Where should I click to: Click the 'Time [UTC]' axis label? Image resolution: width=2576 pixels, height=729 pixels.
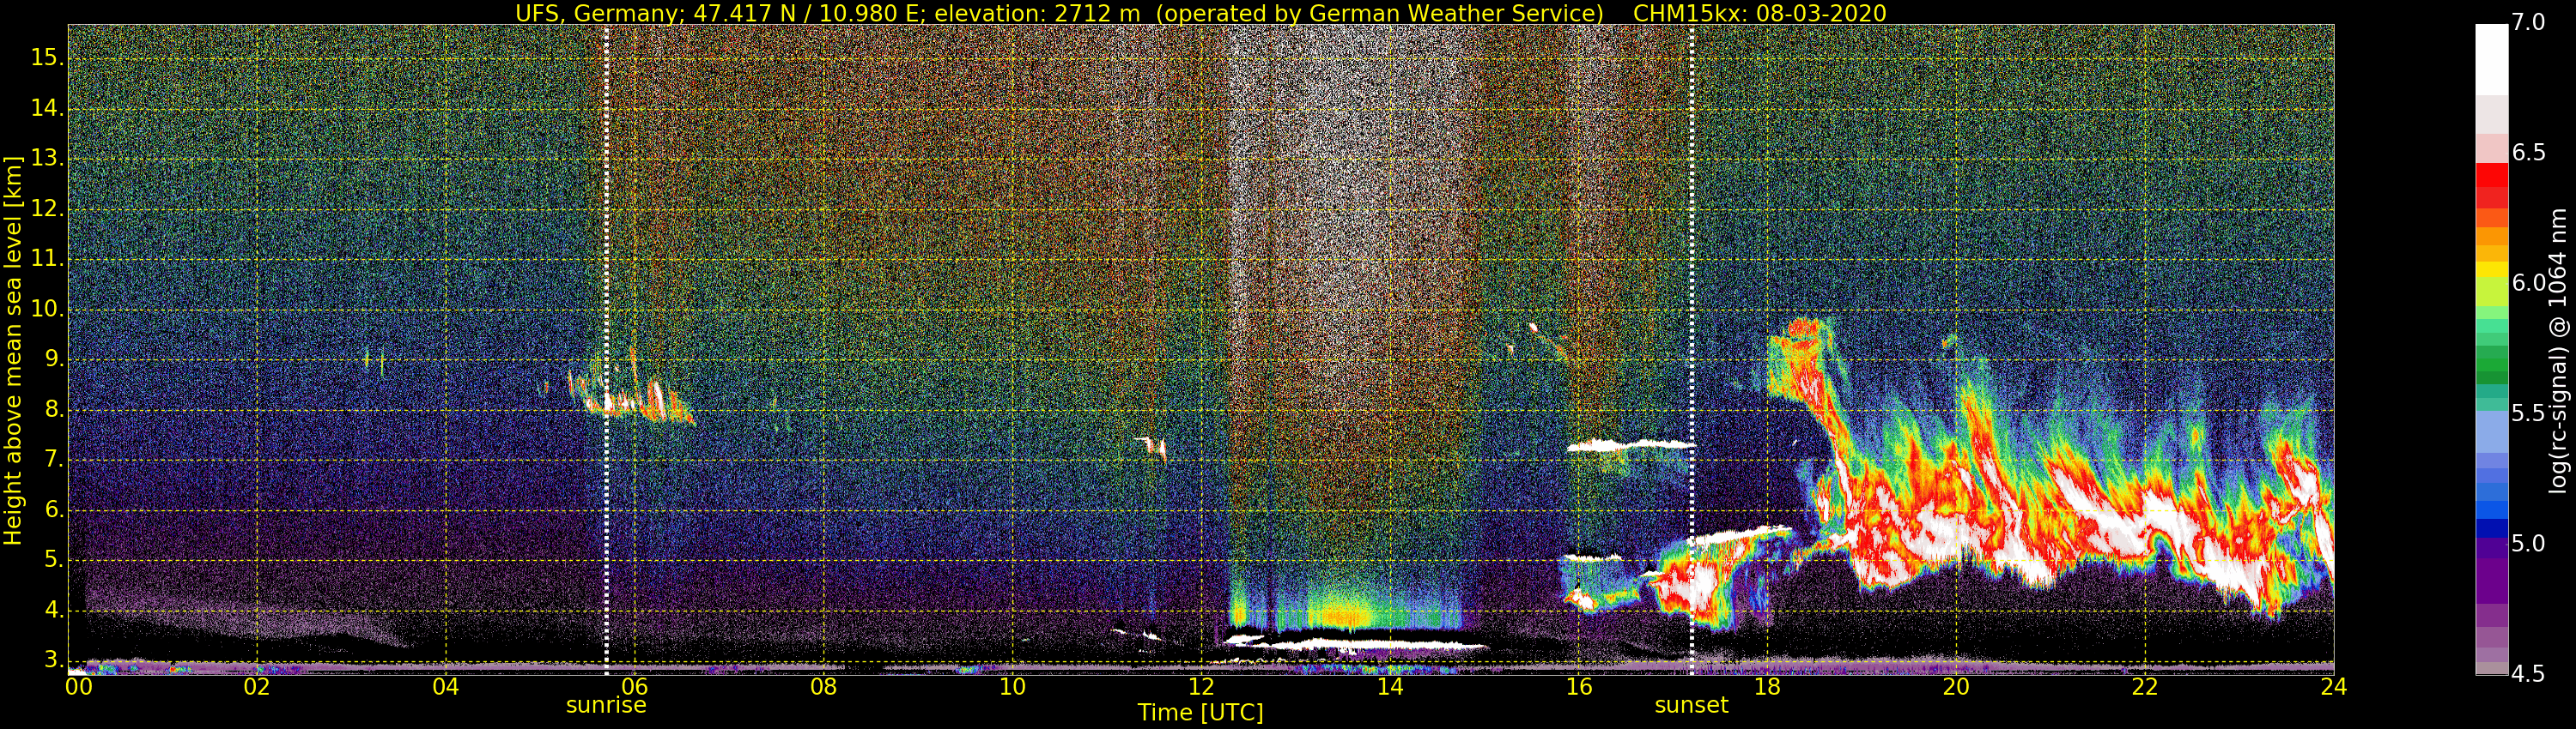click(1200, 713)
